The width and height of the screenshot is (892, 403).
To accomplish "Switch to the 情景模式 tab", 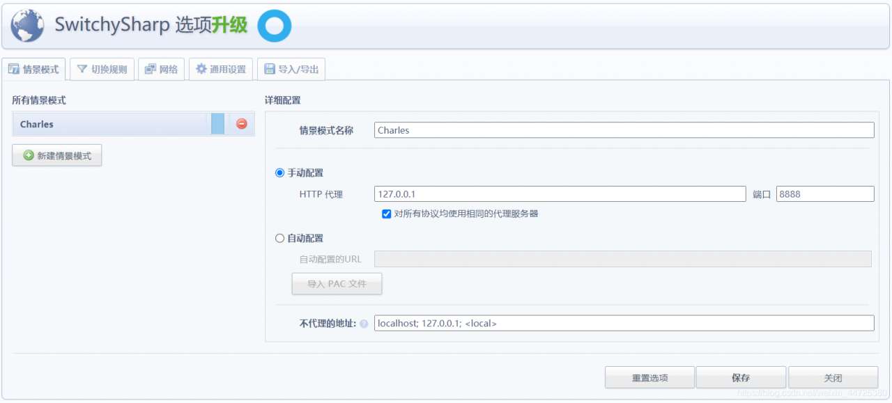I will click(33, 69).
